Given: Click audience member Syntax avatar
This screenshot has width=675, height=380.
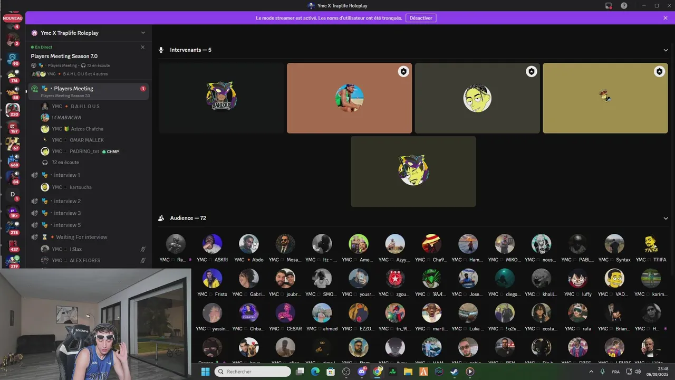Looking at the screenshot, I should 614,244.
